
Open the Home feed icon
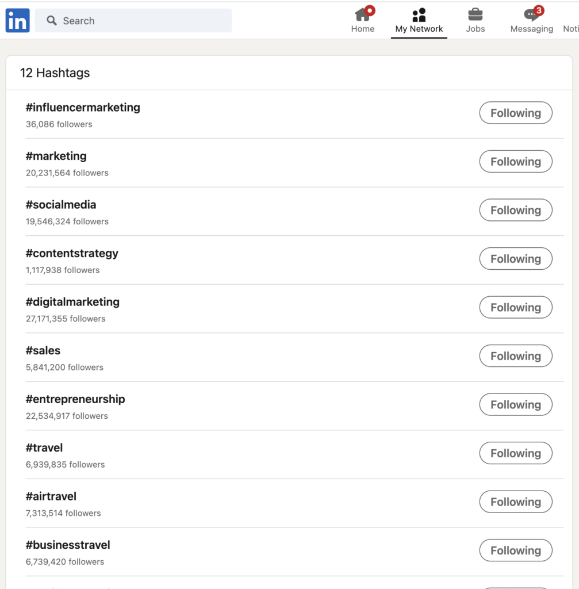[x=362, y=15]
